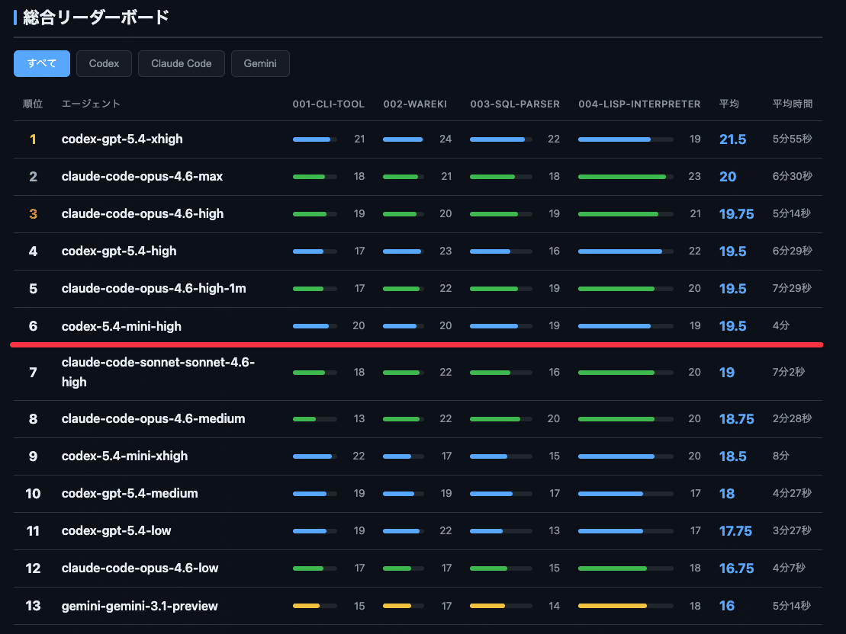The image size is (846, 634).
Task: Filter leaderboard by Claude Code
Action: click(x=181, y=63)
